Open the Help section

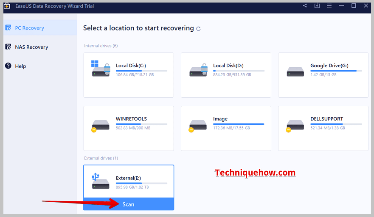pos(40,66)
